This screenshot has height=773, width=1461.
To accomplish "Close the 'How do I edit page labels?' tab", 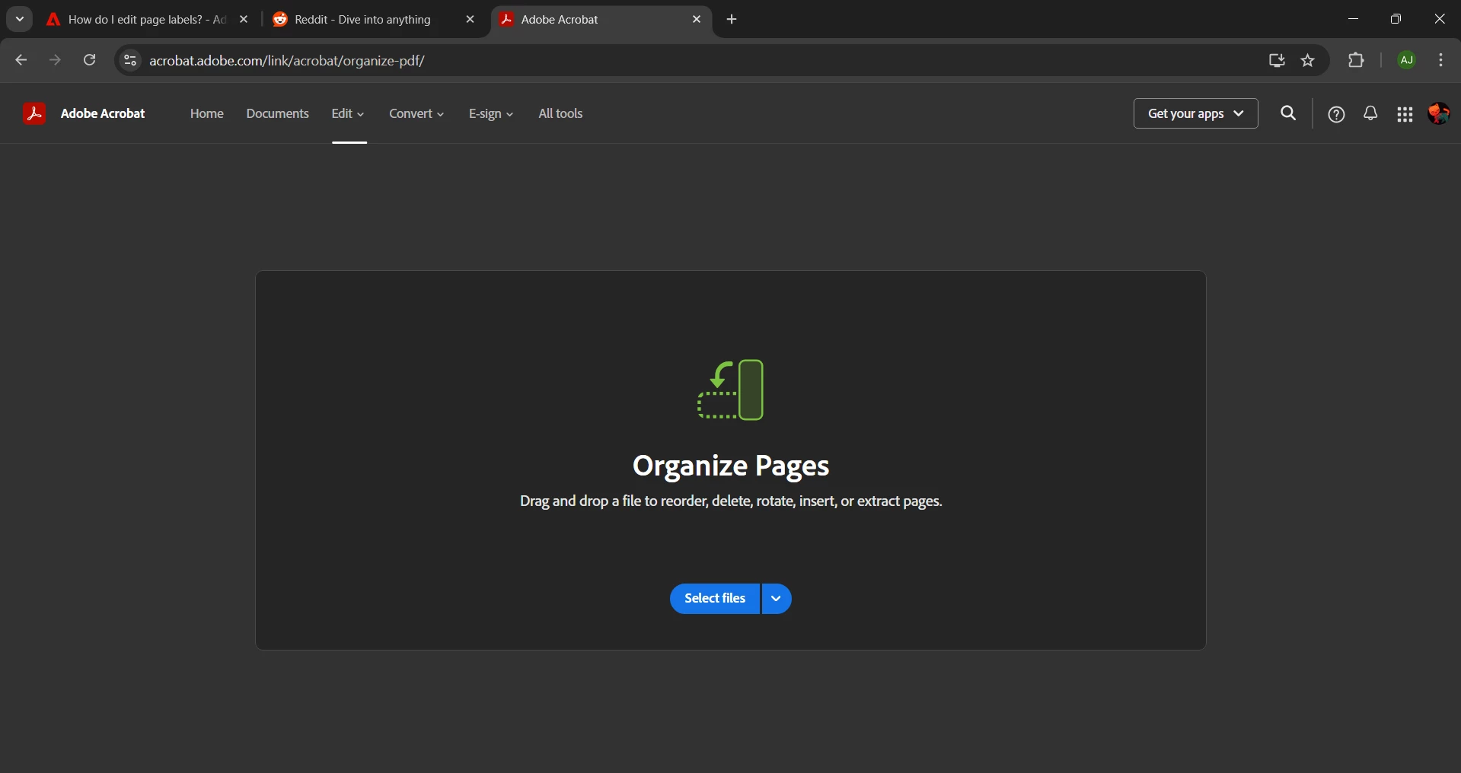I will (x=244, y=20).
